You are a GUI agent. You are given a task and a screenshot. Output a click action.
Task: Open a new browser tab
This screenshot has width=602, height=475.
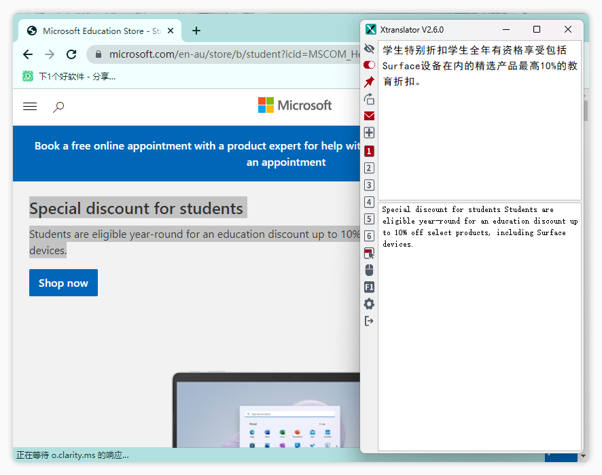[196, 31]
